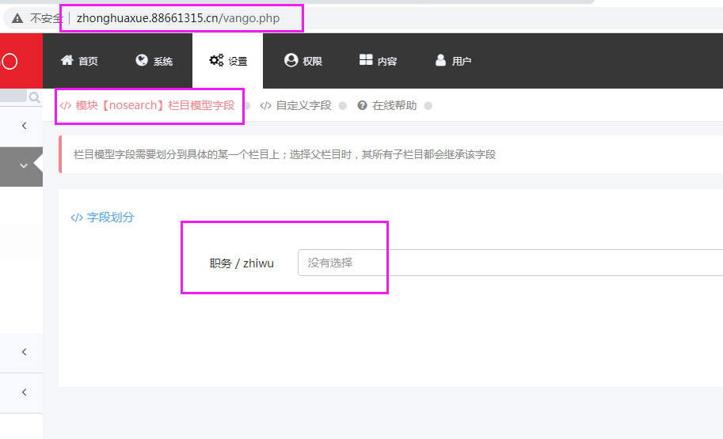Click the notice text about 栏目模型字段
723x439 pixels.
coord(284,155)
